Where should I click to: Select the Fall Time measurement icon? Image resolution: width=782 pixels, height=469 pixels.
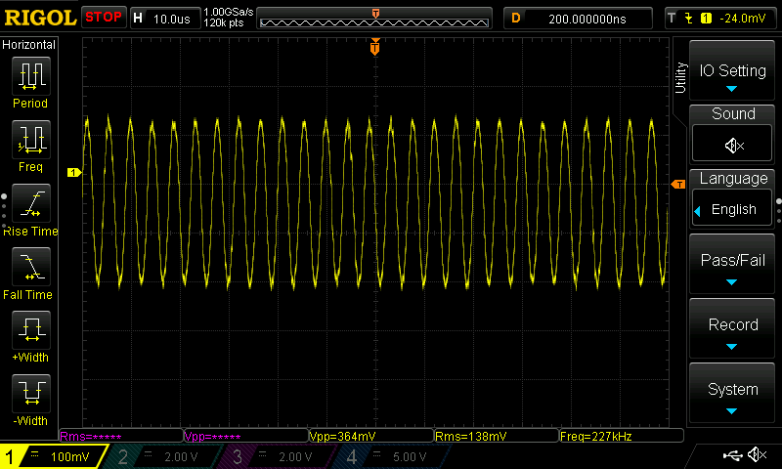31,266
